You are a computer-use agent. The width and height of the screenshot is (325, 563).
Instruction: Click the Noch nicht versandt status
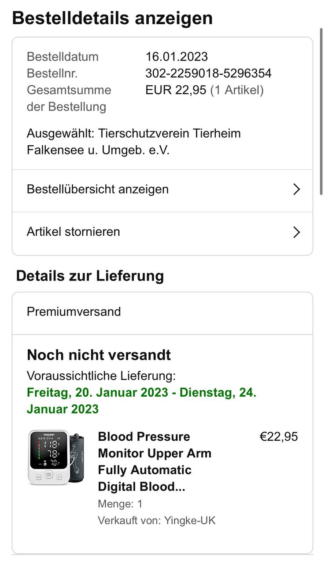[x=99, y=355]
